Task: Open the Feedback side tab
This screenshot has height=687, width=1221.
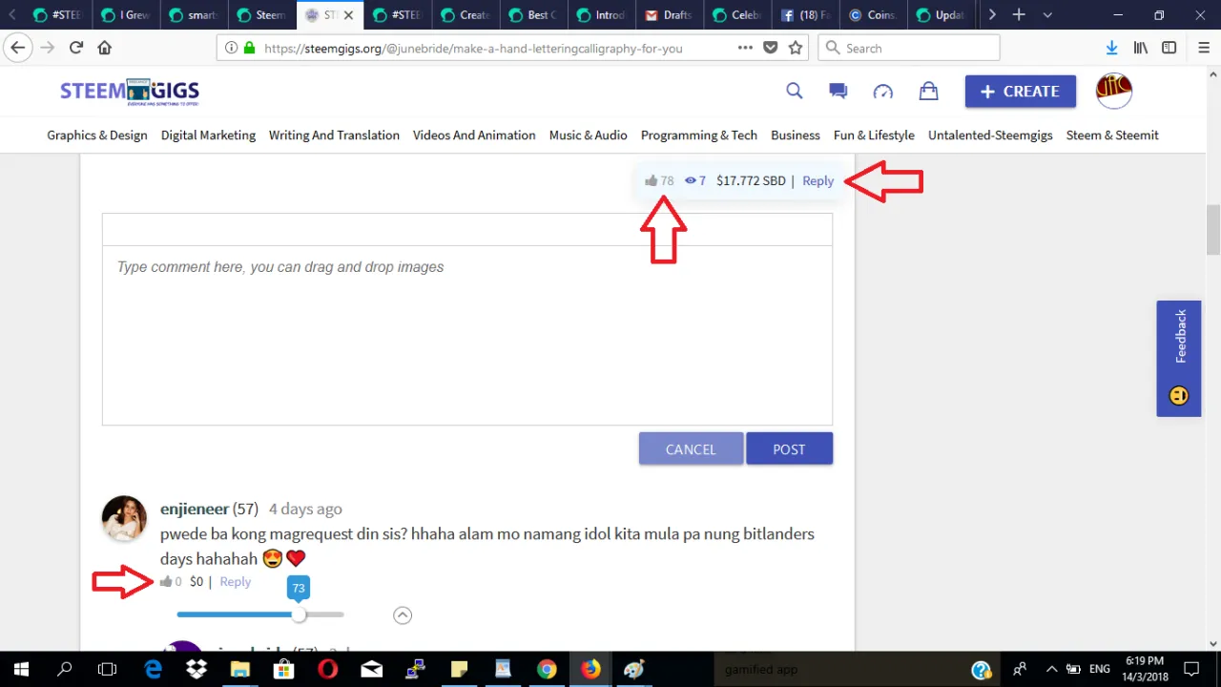Action: pos(1179,359)
